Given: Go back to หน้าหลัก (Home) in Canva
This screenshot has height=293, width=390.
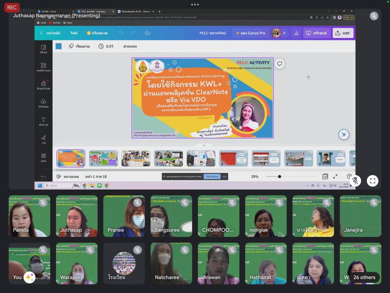Looking at the screenshot, I should 50,33.
